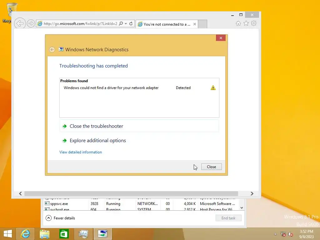Click the browser horizontal scroll left arrow
320x240 pixels.
20,193
